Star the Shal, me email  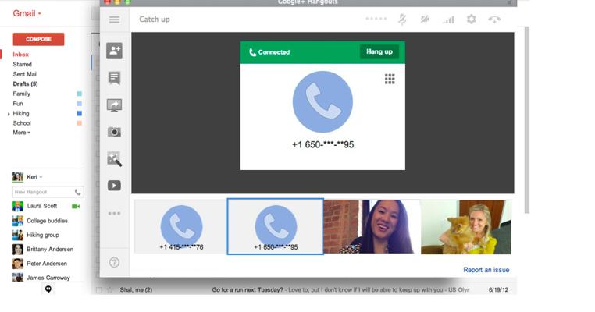(109, 290)
